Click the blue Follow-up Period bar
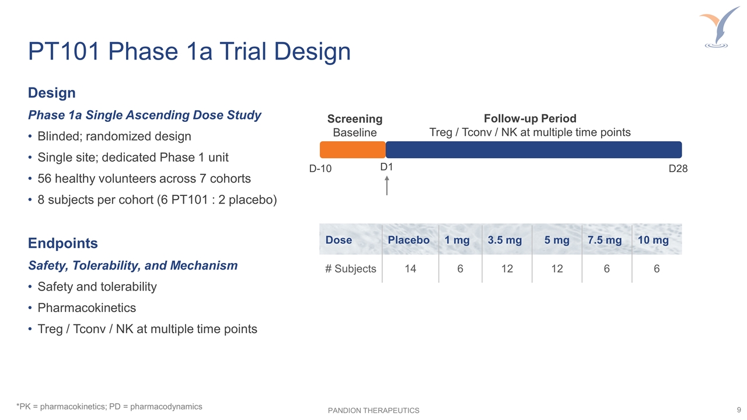The width and height of the screenshot is (747, 420). point(533,150)
